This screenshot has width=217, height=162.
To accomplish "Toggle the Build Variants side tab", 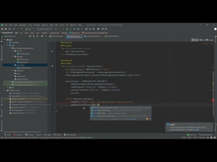I will (1, 125).
